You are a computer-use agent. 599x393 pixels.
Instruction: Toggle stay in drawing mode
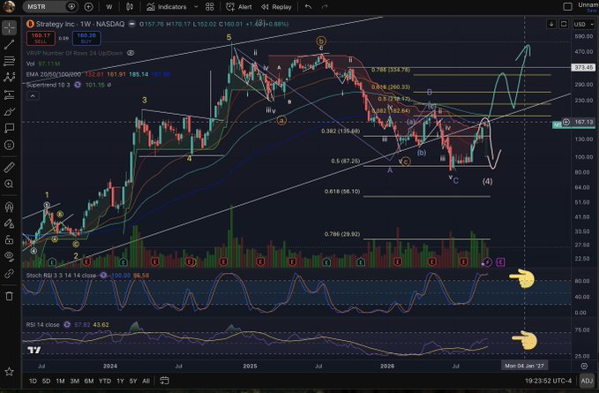9,223
